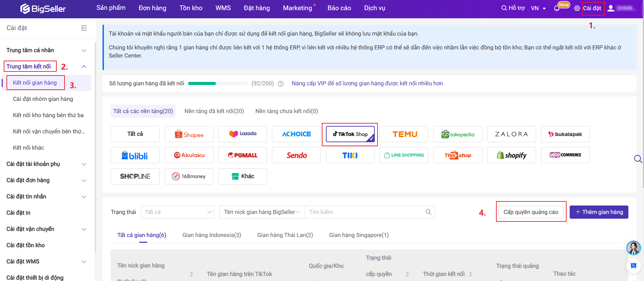The image size is (644, 281).
Task: Open the Trạng thái Tất cả dropdown
Action: tap(178, 212)
